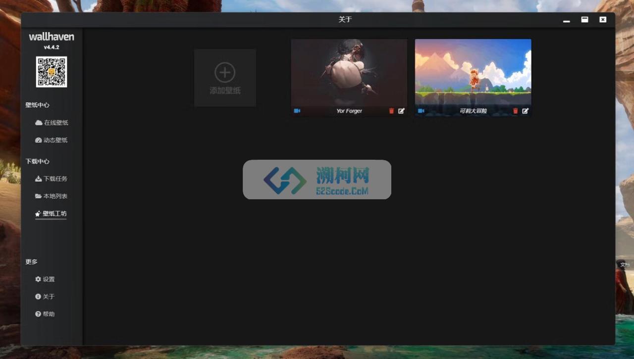Click the 可莉大冒险 title text
The image size is (634, 359).
(473, 111)
